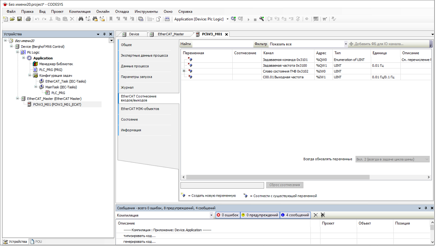Open the 'Всегда обновлять переменные' combo box
The width and height of the screenshot is (436, 246).
click(393, 159)
